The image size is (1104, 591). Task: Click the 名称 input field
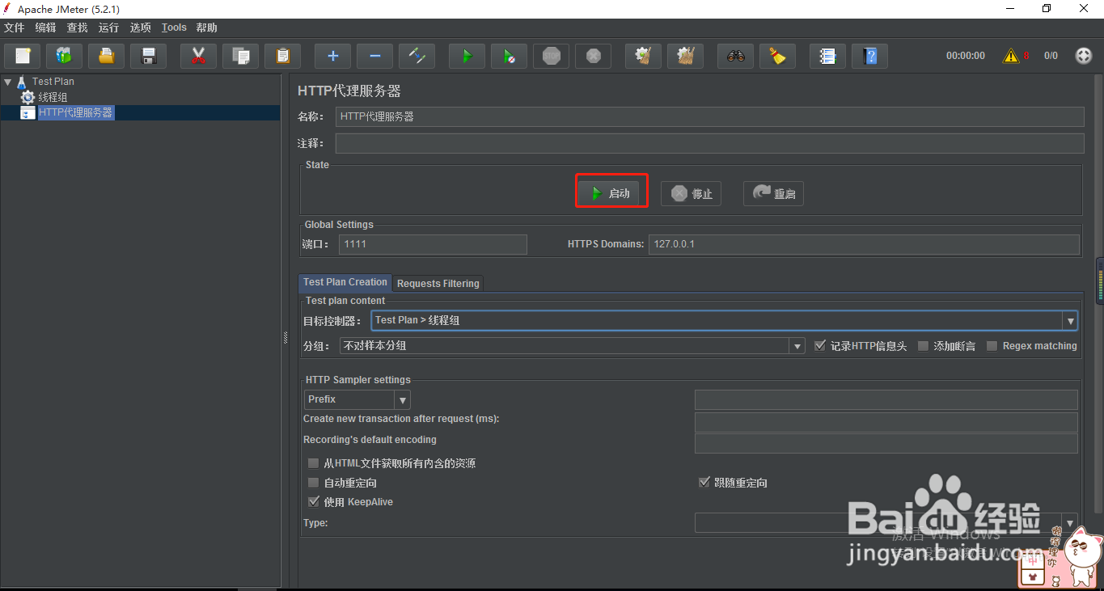click(x=709, y=116)
